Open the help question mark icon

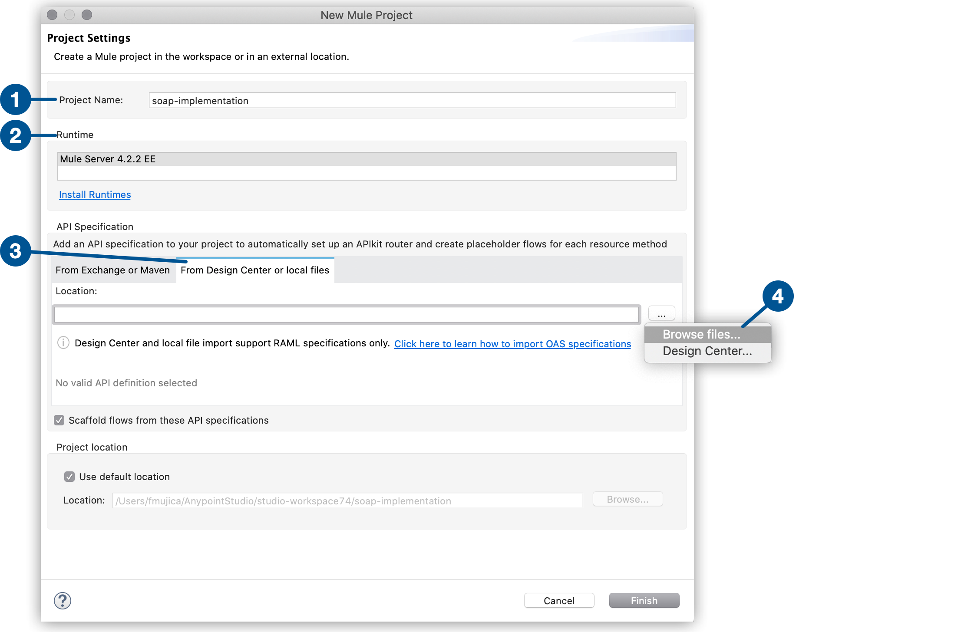pyautogui.click(x=63, y=601)
